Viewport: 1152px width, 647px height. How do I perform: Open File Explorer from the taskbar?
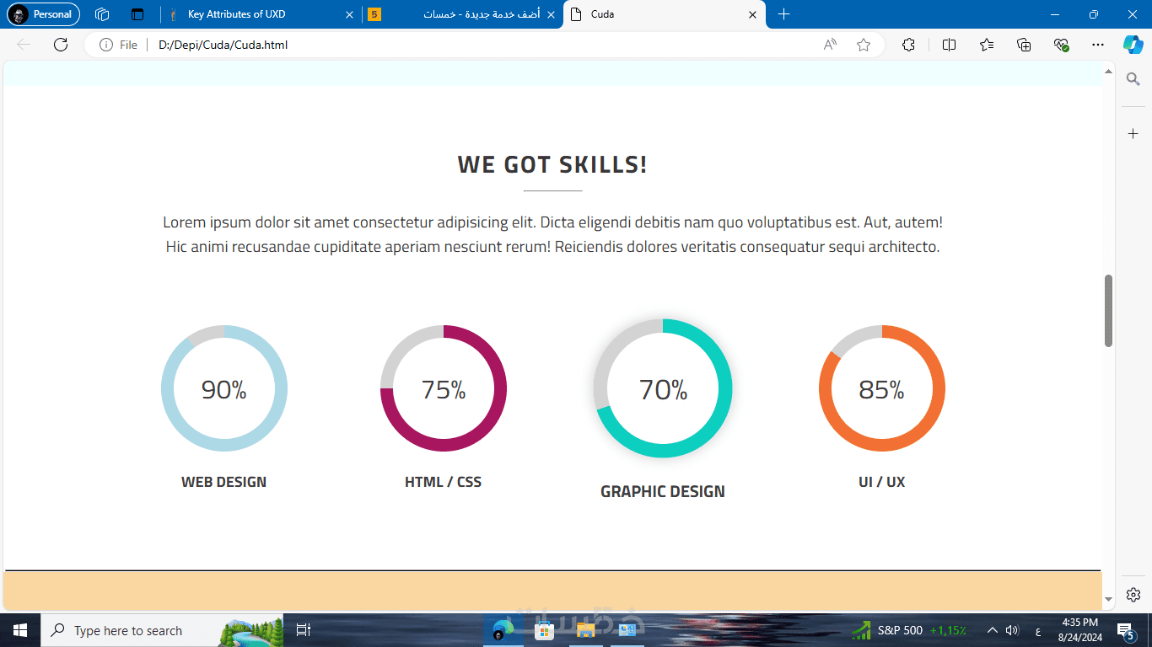(585, 630)
